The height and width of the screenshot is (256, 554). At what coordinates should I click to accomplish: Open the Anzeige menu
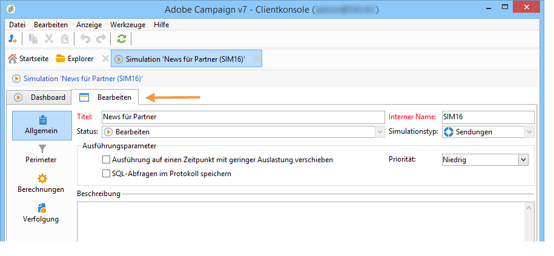(x=89, y=25)
